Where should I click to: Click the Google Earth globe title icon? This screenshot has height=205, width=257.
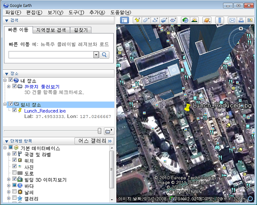[x=6, y=5]
